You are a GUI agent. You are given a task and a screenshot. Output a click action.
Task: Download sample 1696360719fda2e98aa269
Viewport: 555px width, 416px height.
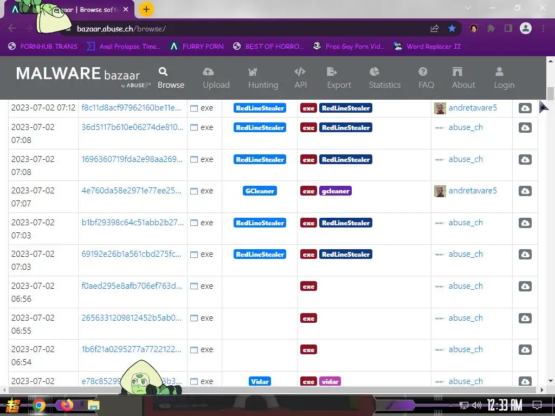point(525,159)
